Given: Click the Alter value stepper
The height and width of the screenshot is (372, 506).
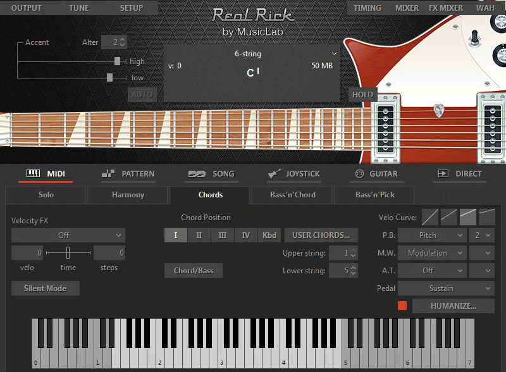Looking at the screenshot, I should (x=122, y=42).
